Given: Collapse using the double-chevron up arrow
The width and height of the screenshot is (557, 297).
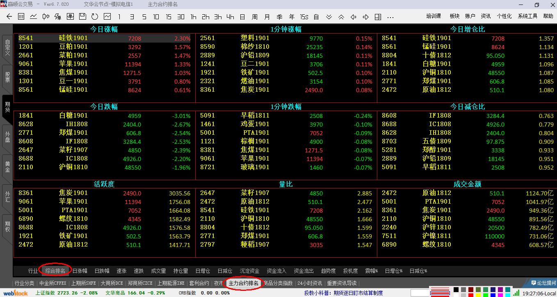Looking at the screenshot, I should point(341,17).
